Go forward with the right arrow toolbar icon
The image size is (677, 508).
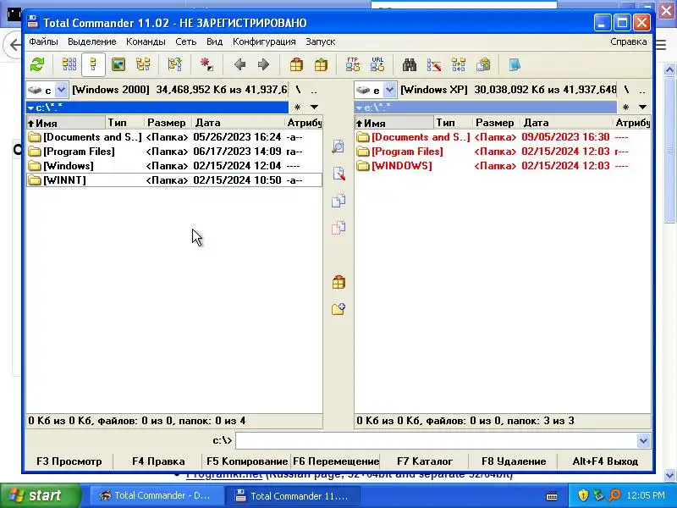click(x=263, y=65)
